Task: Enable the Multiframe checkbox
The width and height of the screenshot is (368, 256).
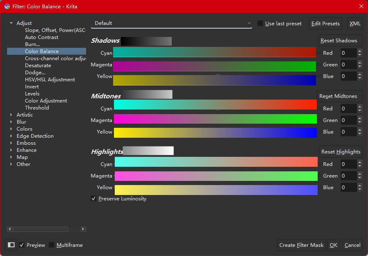Action: (52, 245)
